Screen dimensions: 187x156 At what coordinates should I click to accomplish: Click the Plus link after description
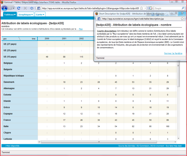pos(81,29)
